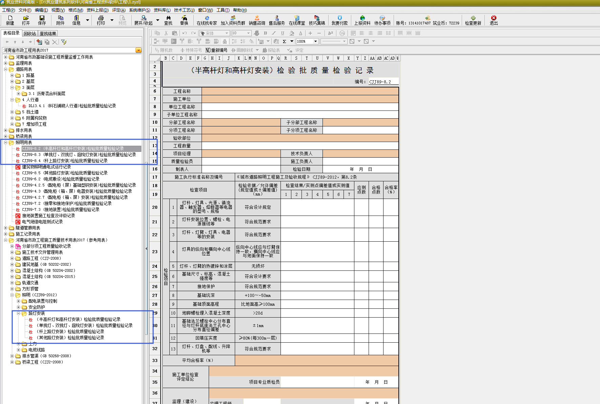Click the add-node icon in directory toolbar

(39, 42)
